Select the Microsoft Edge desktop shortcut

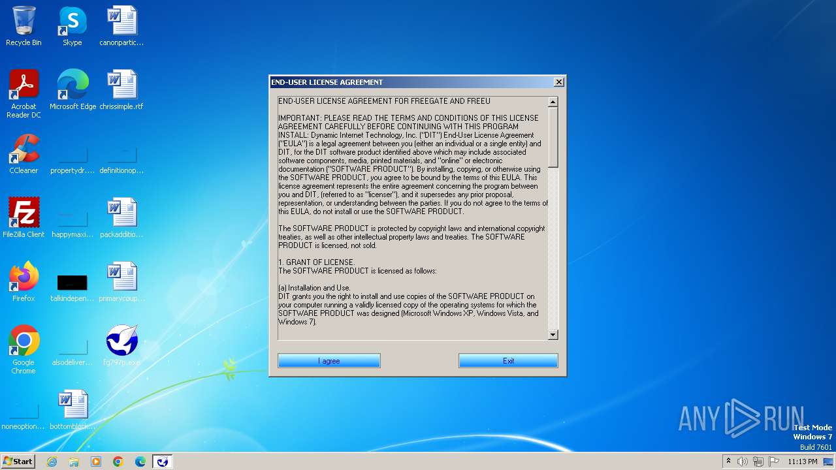click(72, 90)
